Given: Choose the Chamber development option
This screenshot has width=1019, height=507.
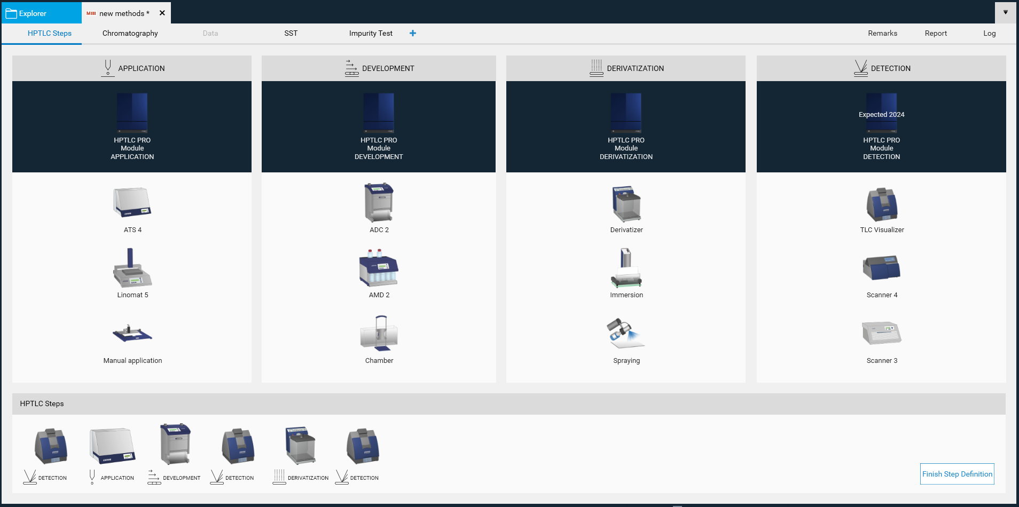Looking at the screenshot, I should click(379, 334).
